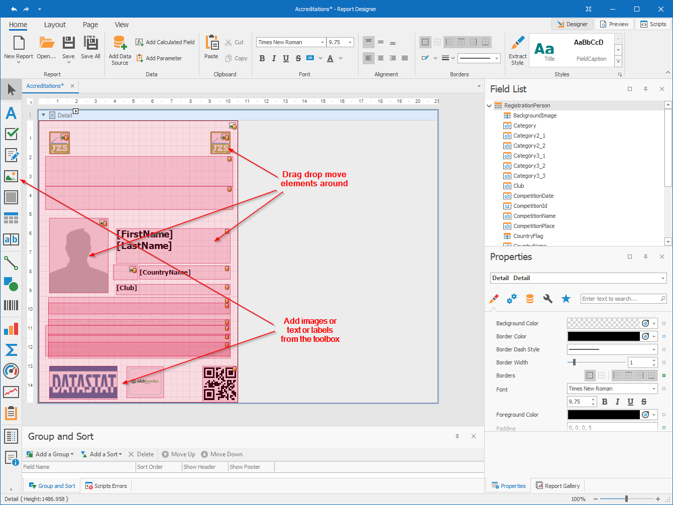This screenshot has height=505, width=673.
Task: Click the Preview button
Action: 614,24
